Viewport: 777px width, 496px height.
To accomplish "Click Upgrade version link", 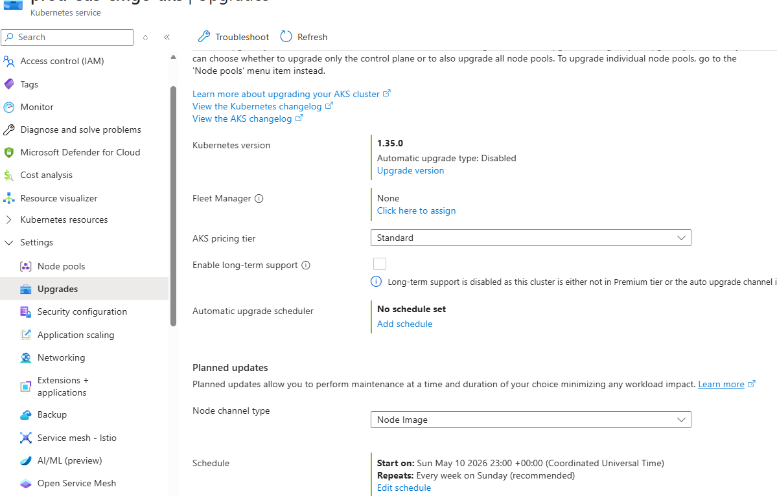I will [x=410, y=171].
